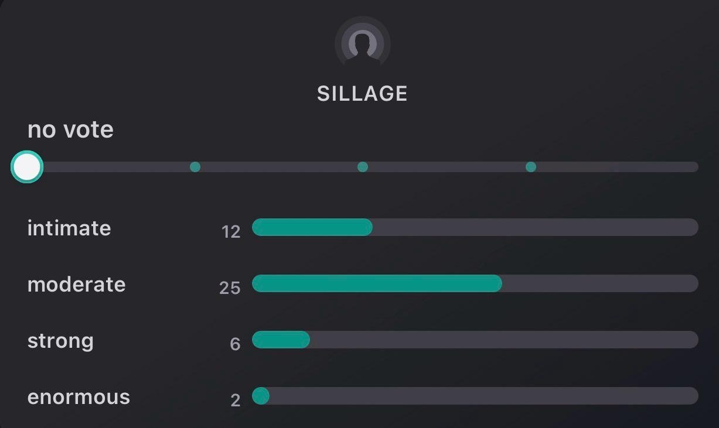719x428 pixels.
Task: Click the white slider handle knob
Action: (x=27, y=167)
